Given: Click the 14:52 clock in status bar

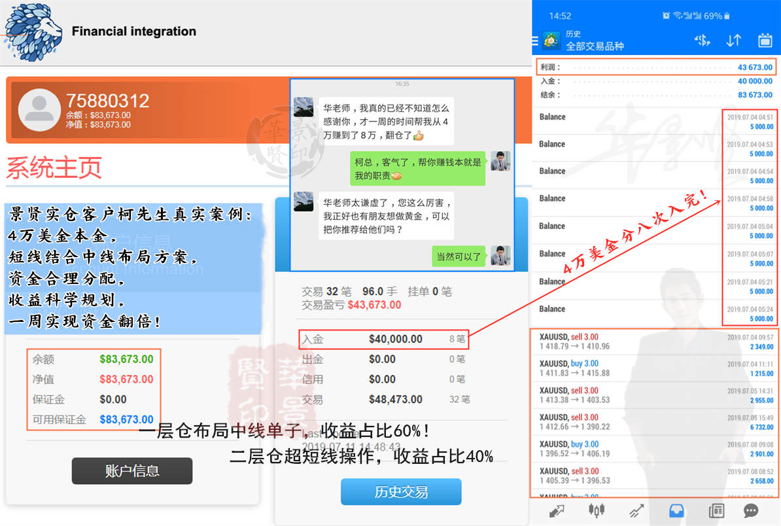Looking at the screenshot, I should click(560, 16).
